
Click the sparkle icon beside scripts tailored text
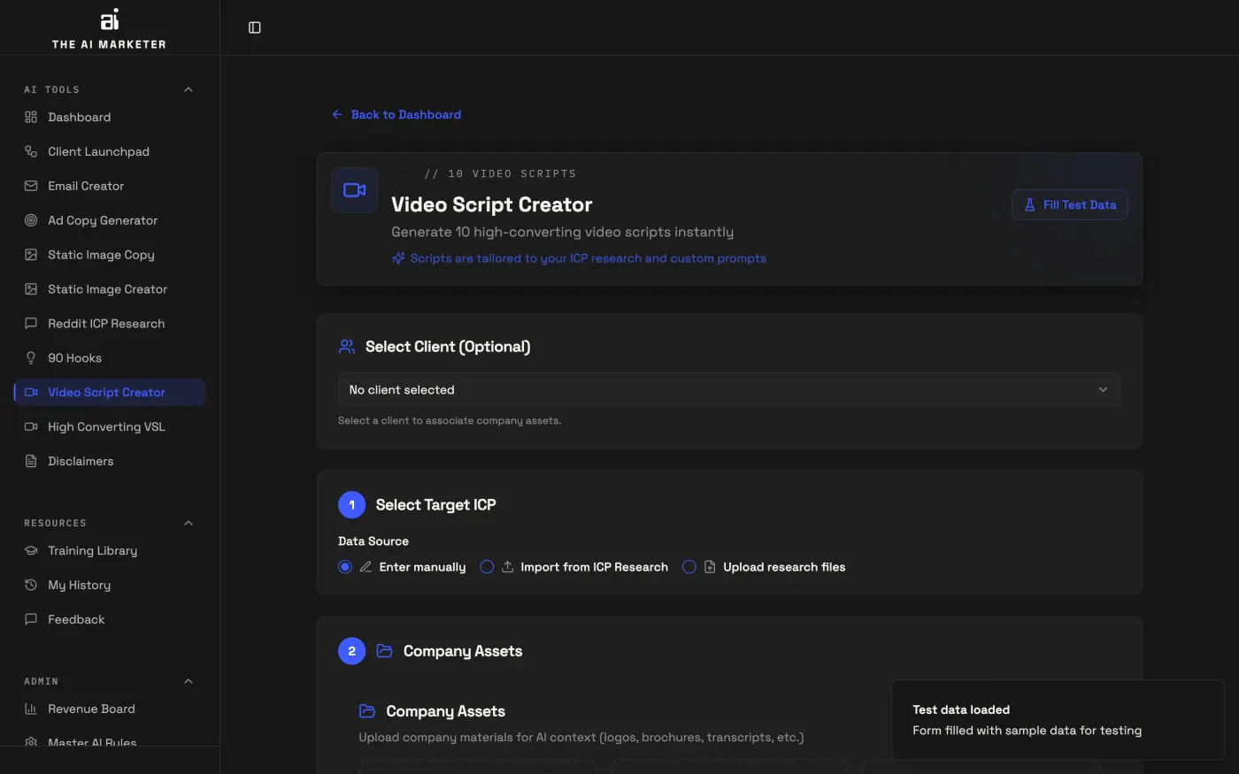click(398, 258)
